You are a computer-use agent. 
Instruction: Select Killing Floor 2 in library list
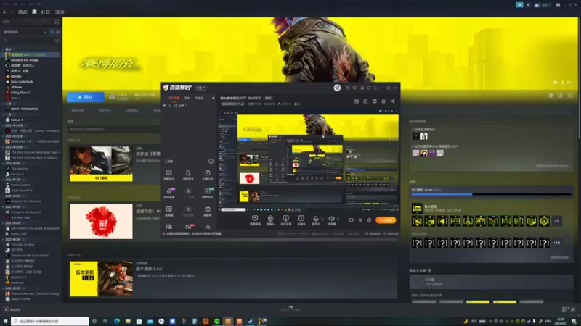pyautogui.click(x=20, y=93)
